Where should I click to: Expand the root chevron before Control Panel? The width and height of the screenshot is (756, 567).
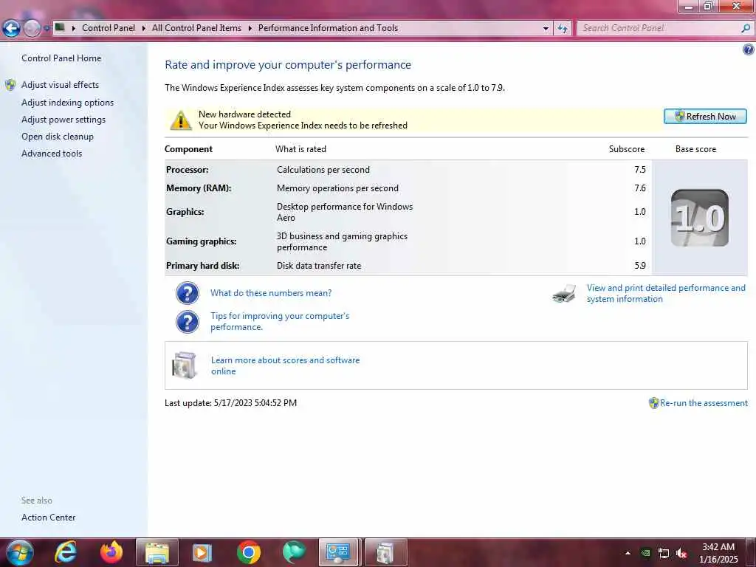click(74, 29)
